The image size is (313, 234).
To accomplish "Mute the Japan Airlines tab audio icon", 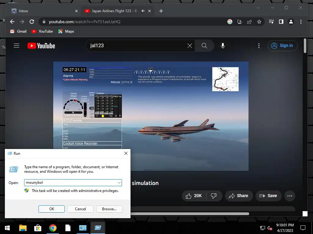I will coord(143,11).
